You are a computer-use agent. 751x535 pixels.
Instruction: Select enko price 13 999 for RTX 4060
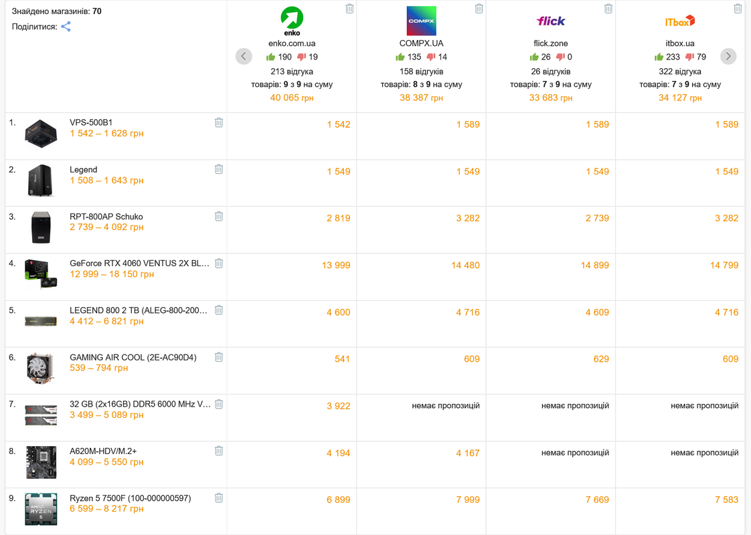[x=336, y=265]
